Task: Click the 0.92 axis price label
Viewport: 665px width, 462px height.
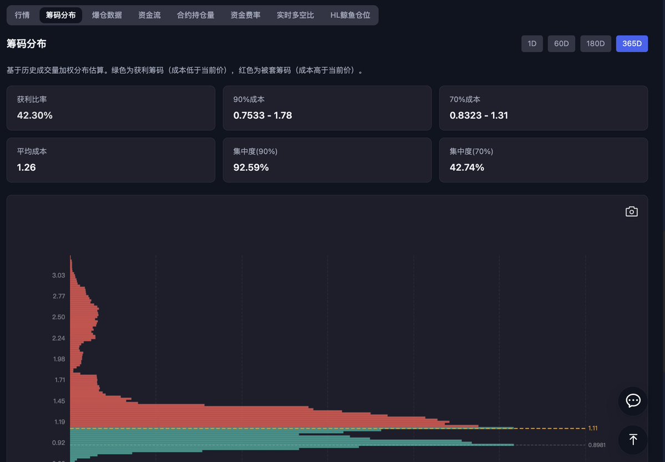Action: tap(59, 443)
